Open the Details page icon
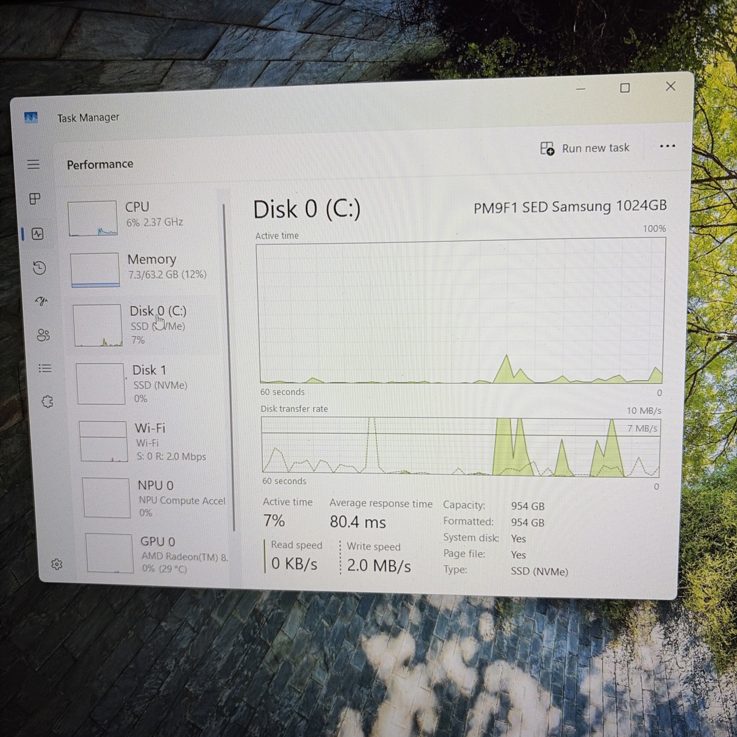 point(45,368)
